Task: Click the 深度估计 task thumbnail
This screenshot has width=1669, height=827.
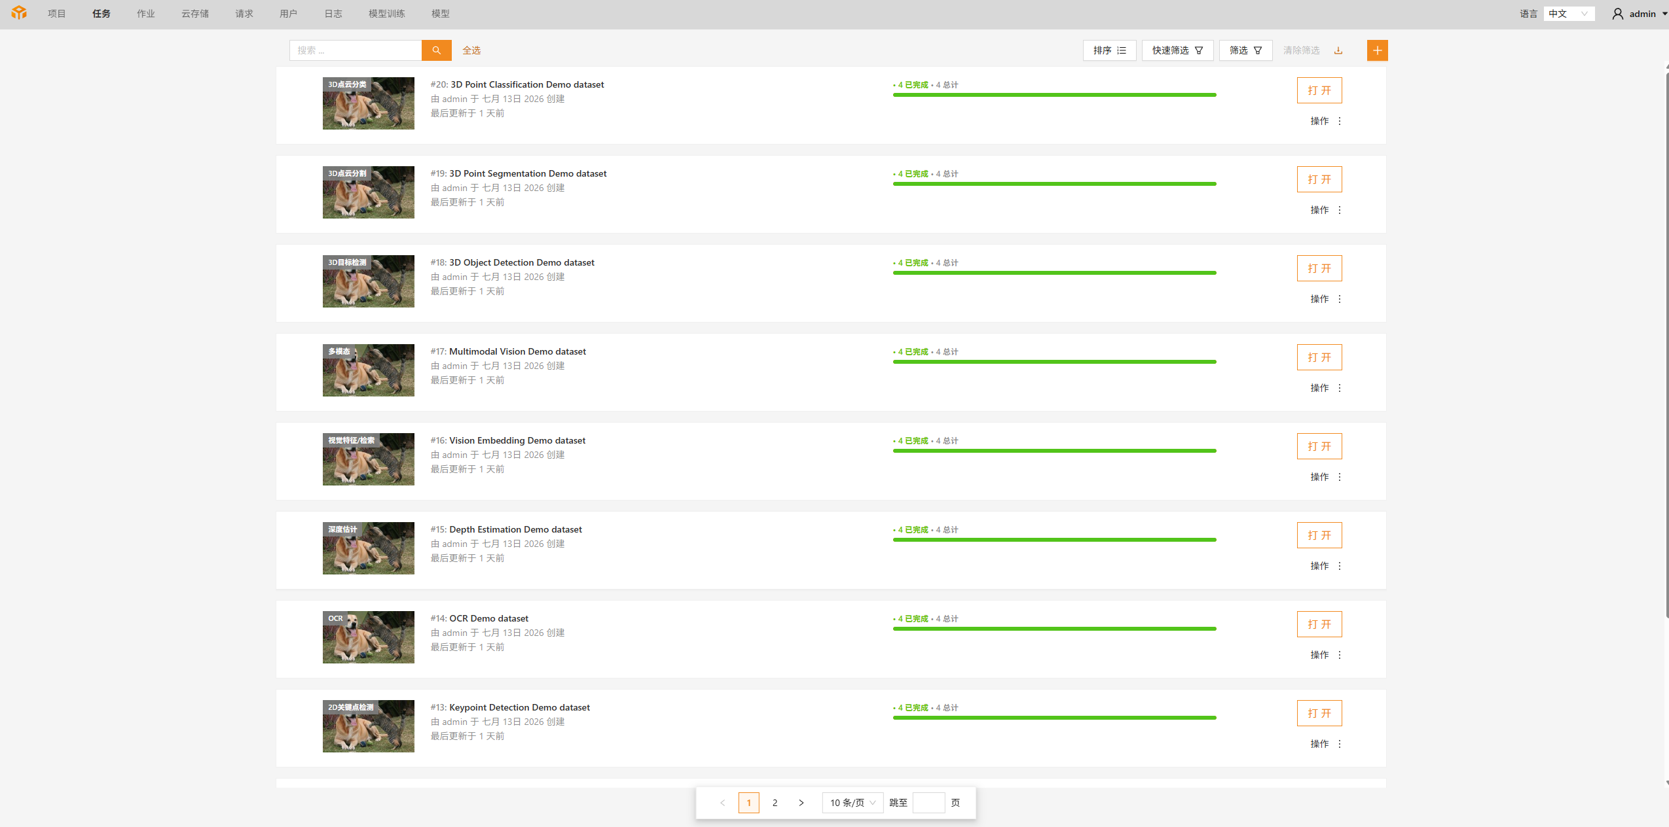Action: pyautogui.click(x=368, y=548)
